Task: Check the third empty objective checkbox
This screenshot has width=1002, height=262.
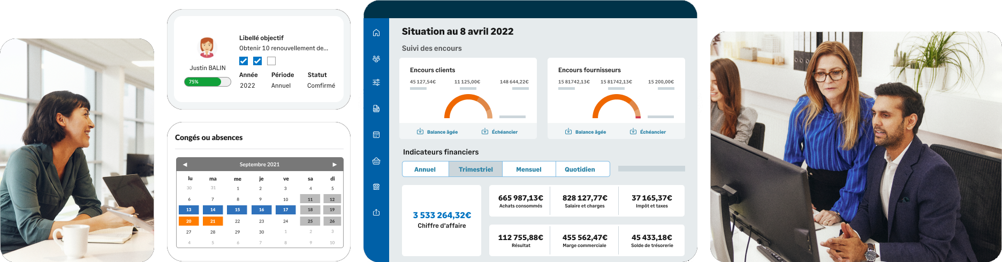Action: click(271, 61)
